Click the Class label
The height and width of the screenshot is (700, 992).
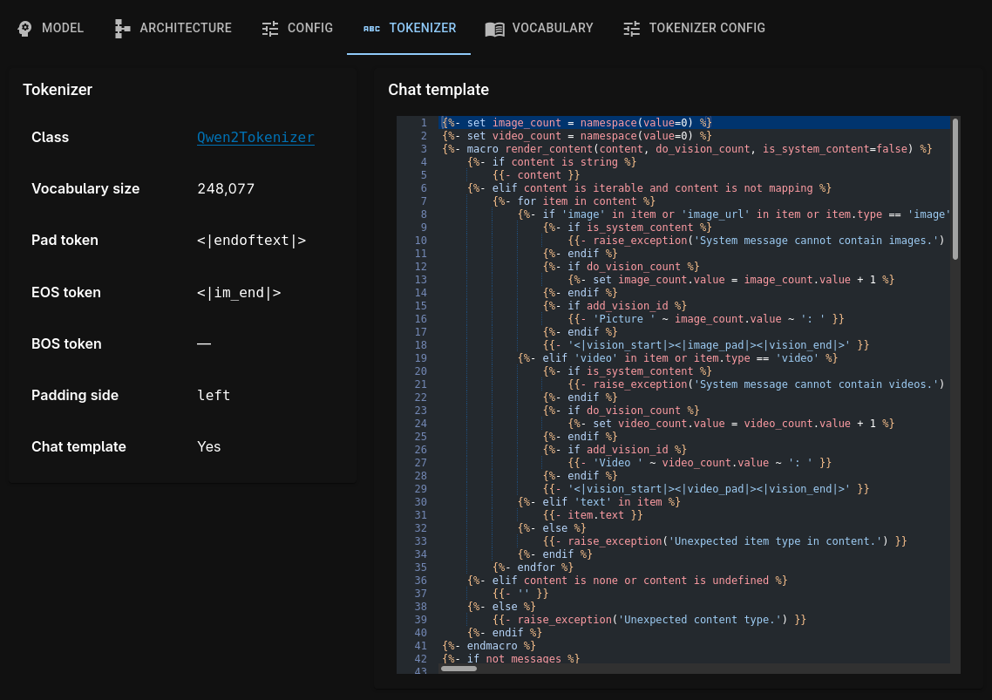(x=50, y=138)
